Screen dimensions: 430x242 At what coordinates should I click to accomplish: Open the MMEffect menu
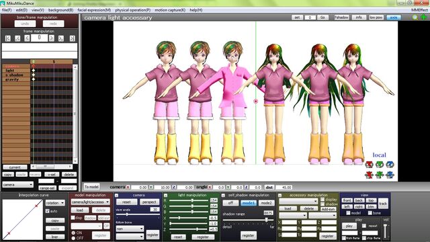pyautogui.click(x=419, y=10)
